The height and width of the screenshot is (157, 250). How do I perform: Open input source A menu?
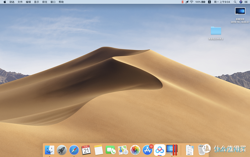pyautogui.click(x=210, y=2)
